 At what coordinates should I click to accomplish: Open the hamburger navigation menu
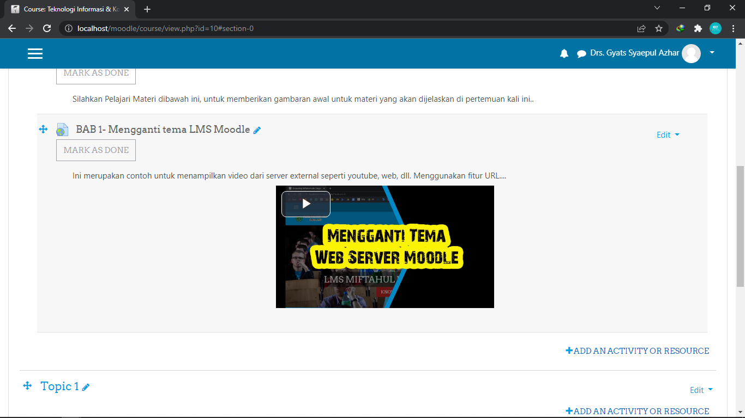point(35,53)
